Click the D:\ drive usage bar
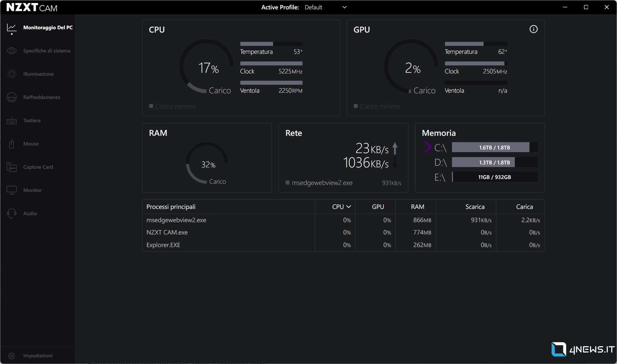 tap(494, 162)
